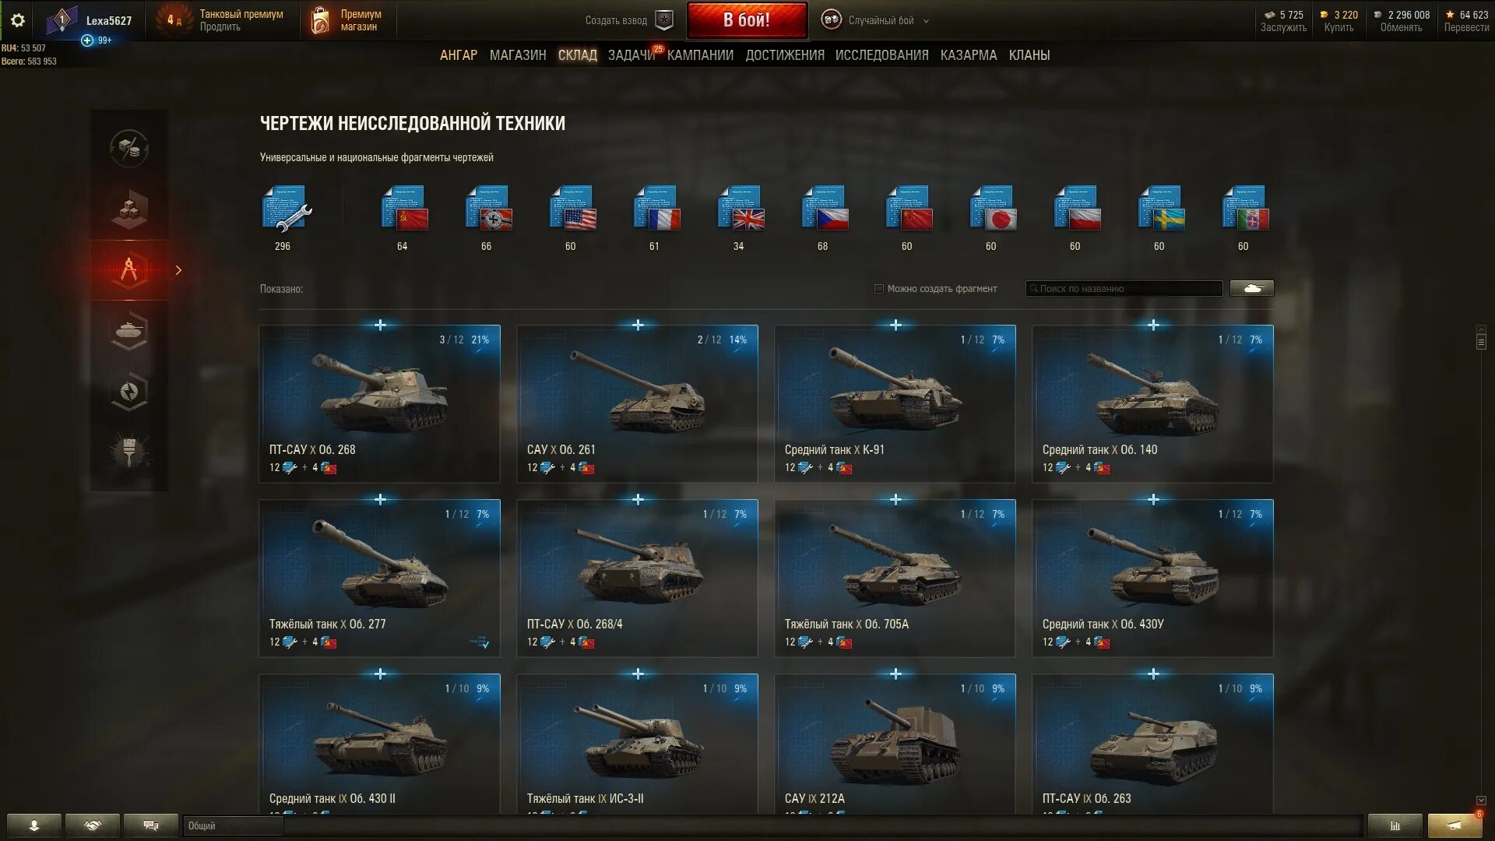This screenshot has height=841, width=1495.
Task: Select the universal blueprint fragments icon
Action: pyautogui.click(x=286, y=209)
